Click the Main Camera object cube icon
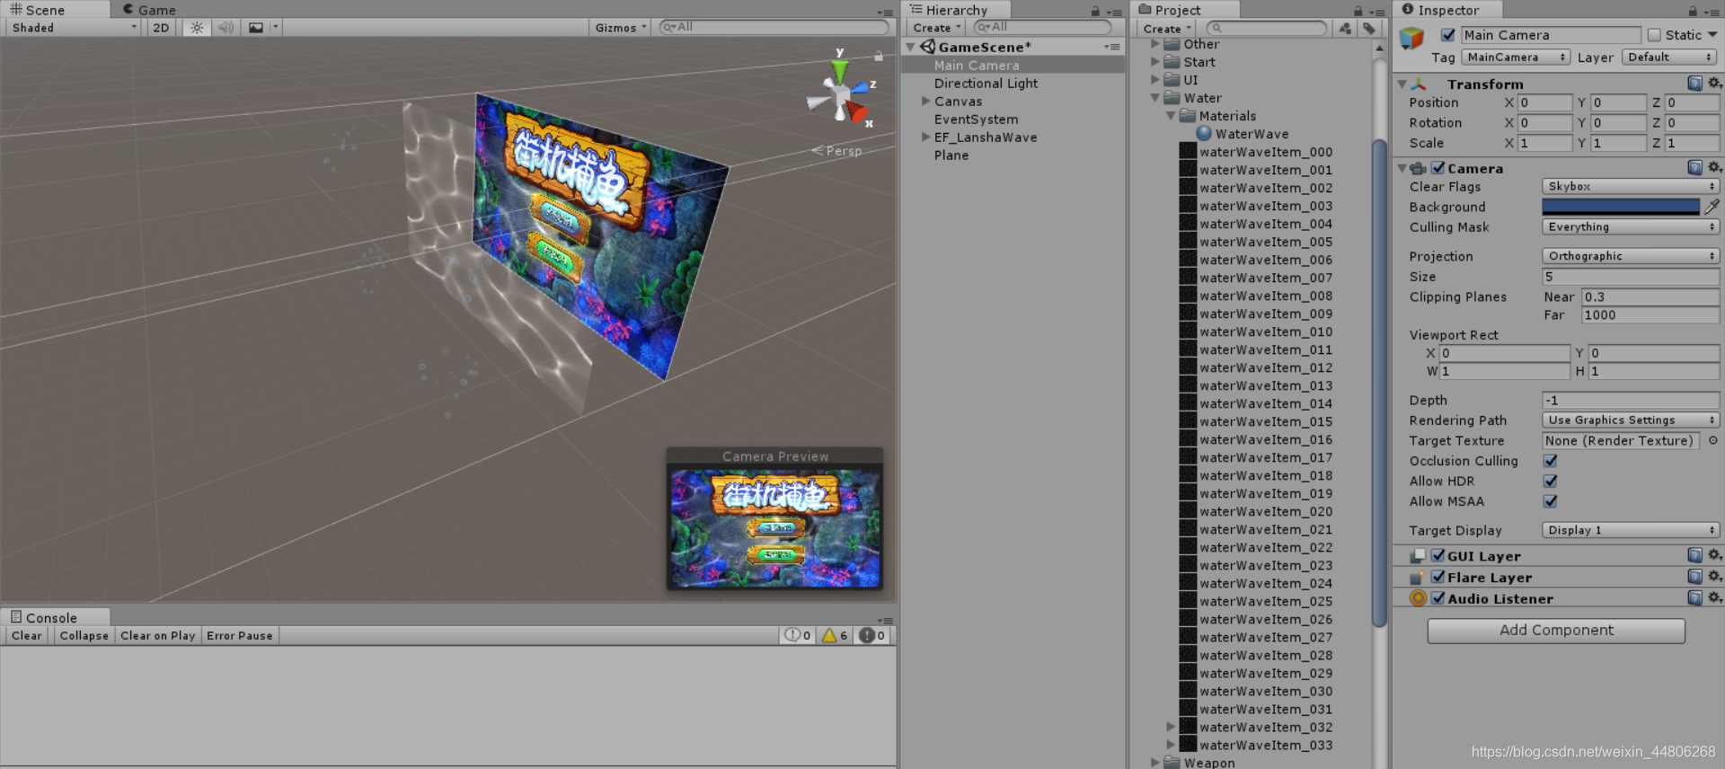The height and width of the screenshot is (769, 1725). pyautogui.click(x=1412, y=39)
